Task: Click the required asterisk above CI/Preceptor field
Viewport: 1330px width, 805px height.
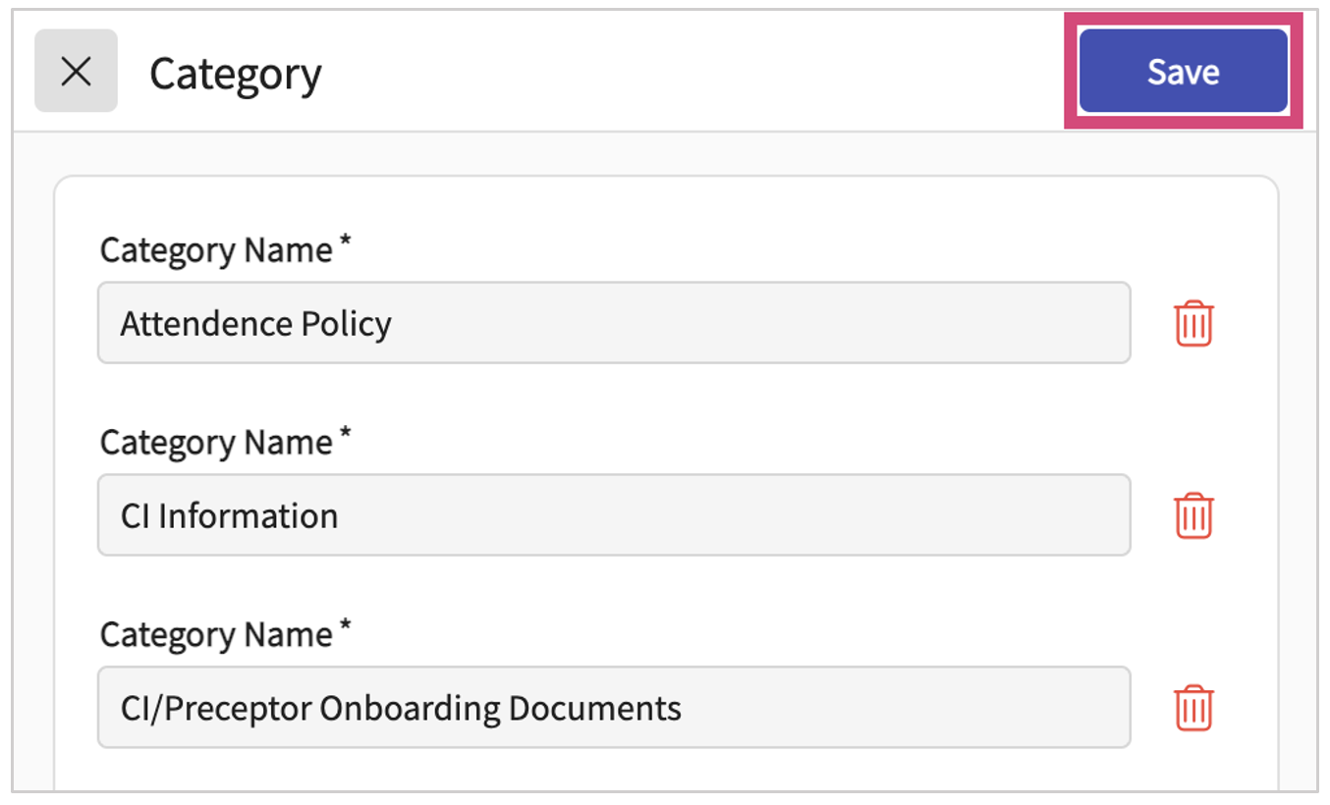Action: click(345, 629)
